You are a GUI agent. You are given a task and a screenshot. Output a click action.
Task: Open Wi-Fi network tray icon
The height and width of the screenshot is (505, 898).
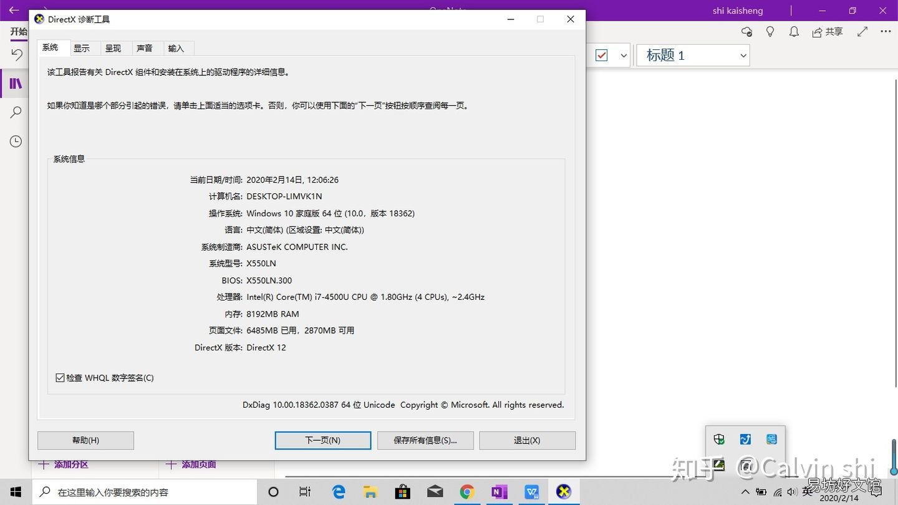pos(777,492)
